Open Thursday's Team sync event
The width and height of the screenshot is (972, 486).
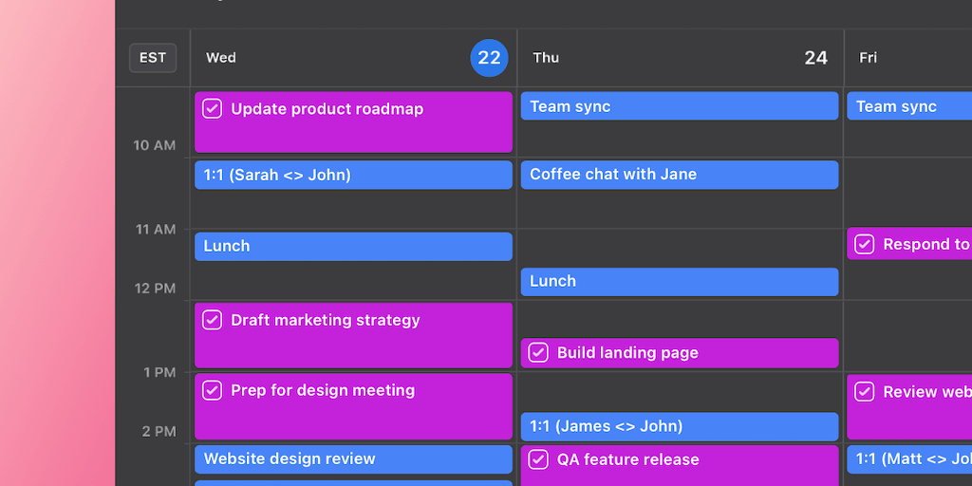[x=679, y=106]
